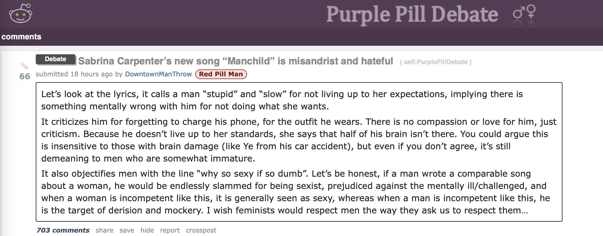Report the post via report link

[x=170, y=230]
